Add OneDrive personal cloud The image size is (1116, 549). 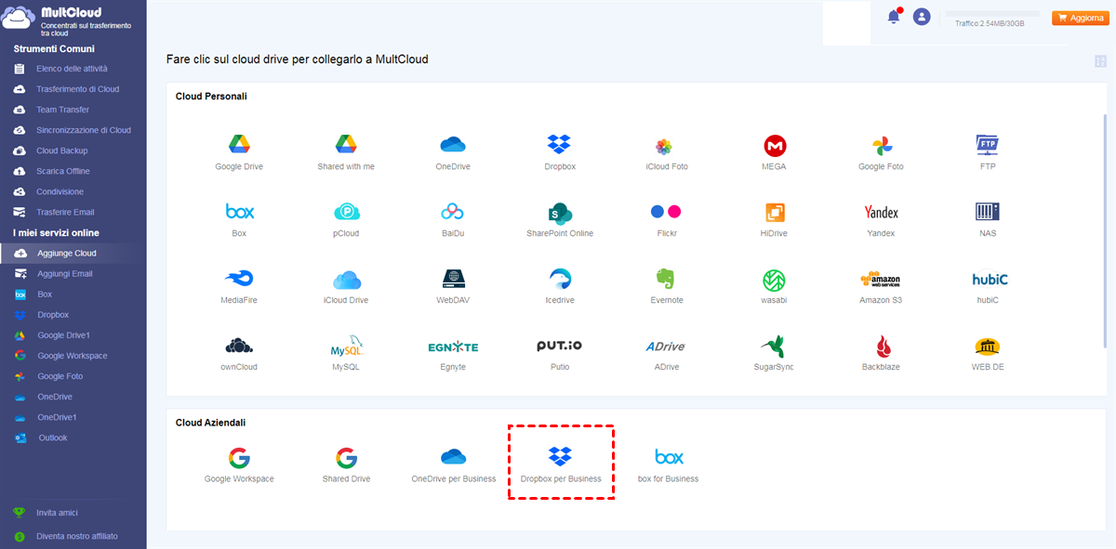pyautogui.click(x=453, y=145)
